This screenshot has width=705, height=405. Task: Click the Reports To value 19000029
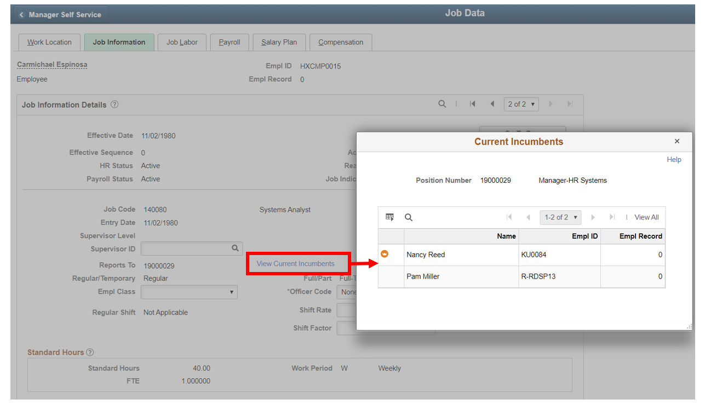(x=159, y=265)
